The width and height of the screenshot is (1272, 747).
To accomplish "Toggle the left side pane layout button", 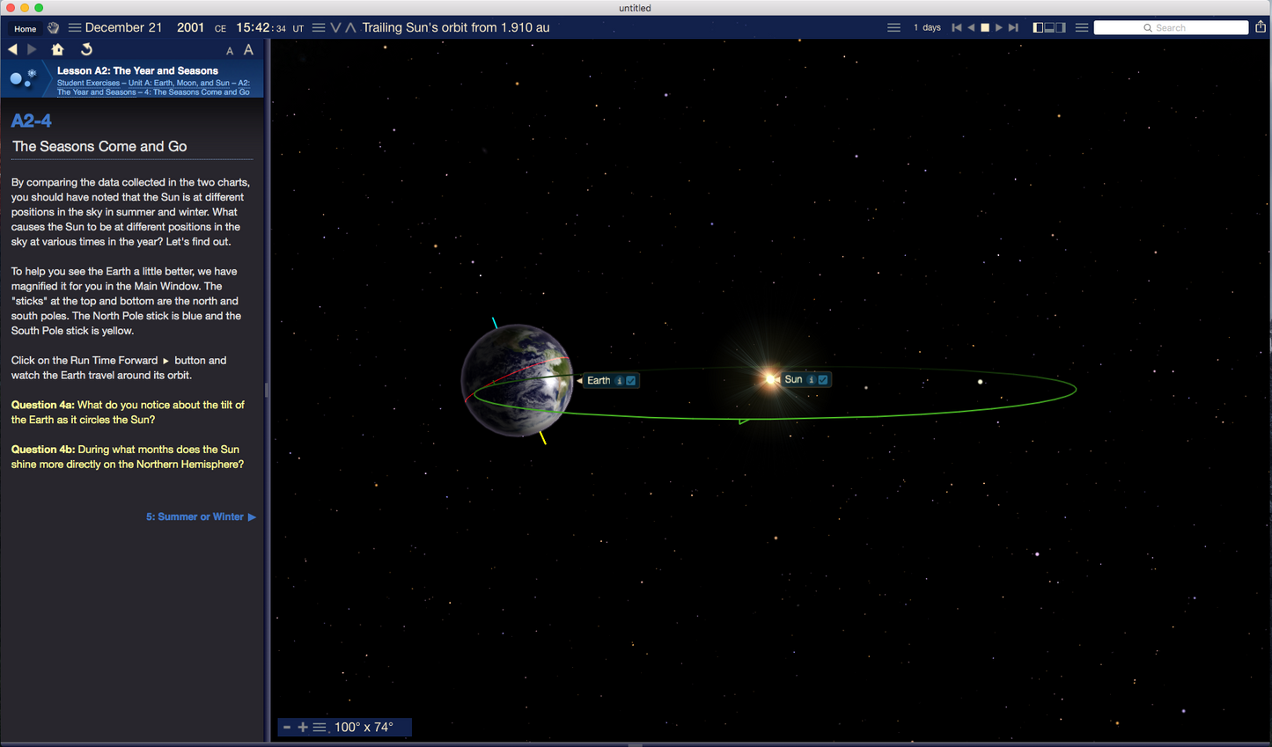I will pyautogui.click(x=1038, y=27).
